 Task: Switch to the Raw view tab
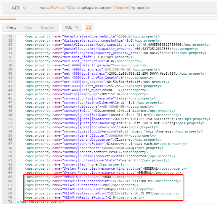[29, 27]
